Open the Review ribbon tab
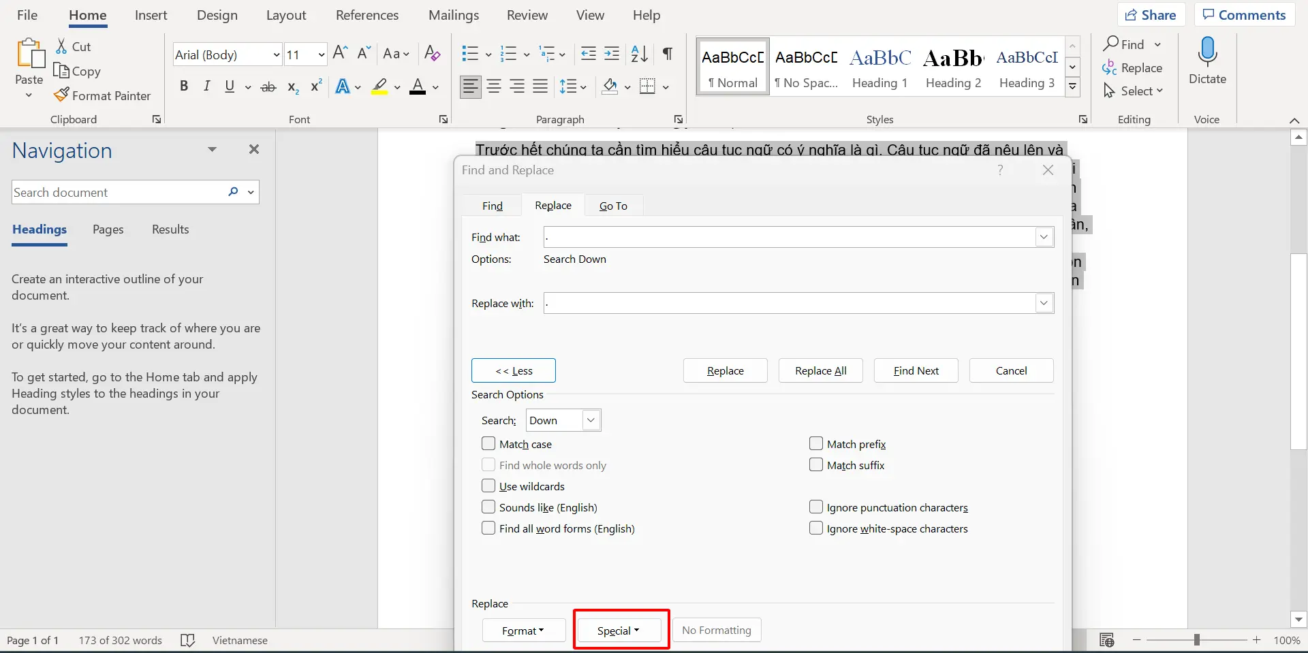 (527, 15)
